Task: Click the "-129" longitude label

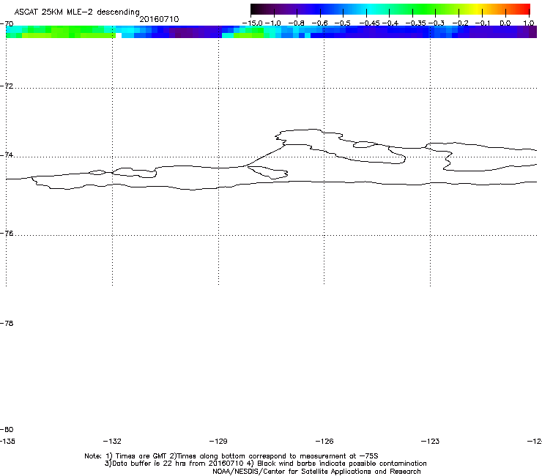Action: (x=218, y=441)
